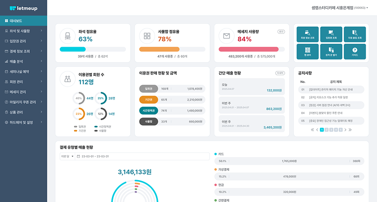Click the envelope icon in 메세지 사용량 card
This screenshot has height=202, width=377.
[x=226, y=36]
